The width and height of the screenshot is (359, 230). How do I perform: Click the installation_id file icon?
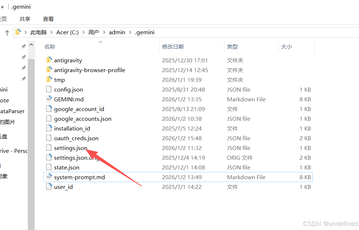point(49,128)
